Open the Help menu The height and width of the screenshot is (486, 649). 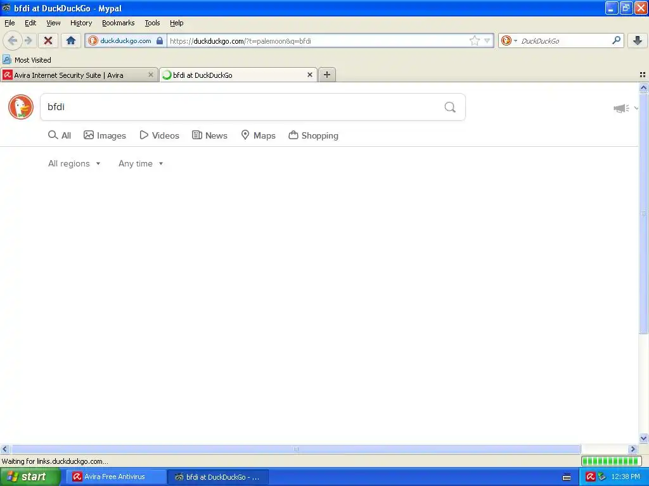[177, 23]
